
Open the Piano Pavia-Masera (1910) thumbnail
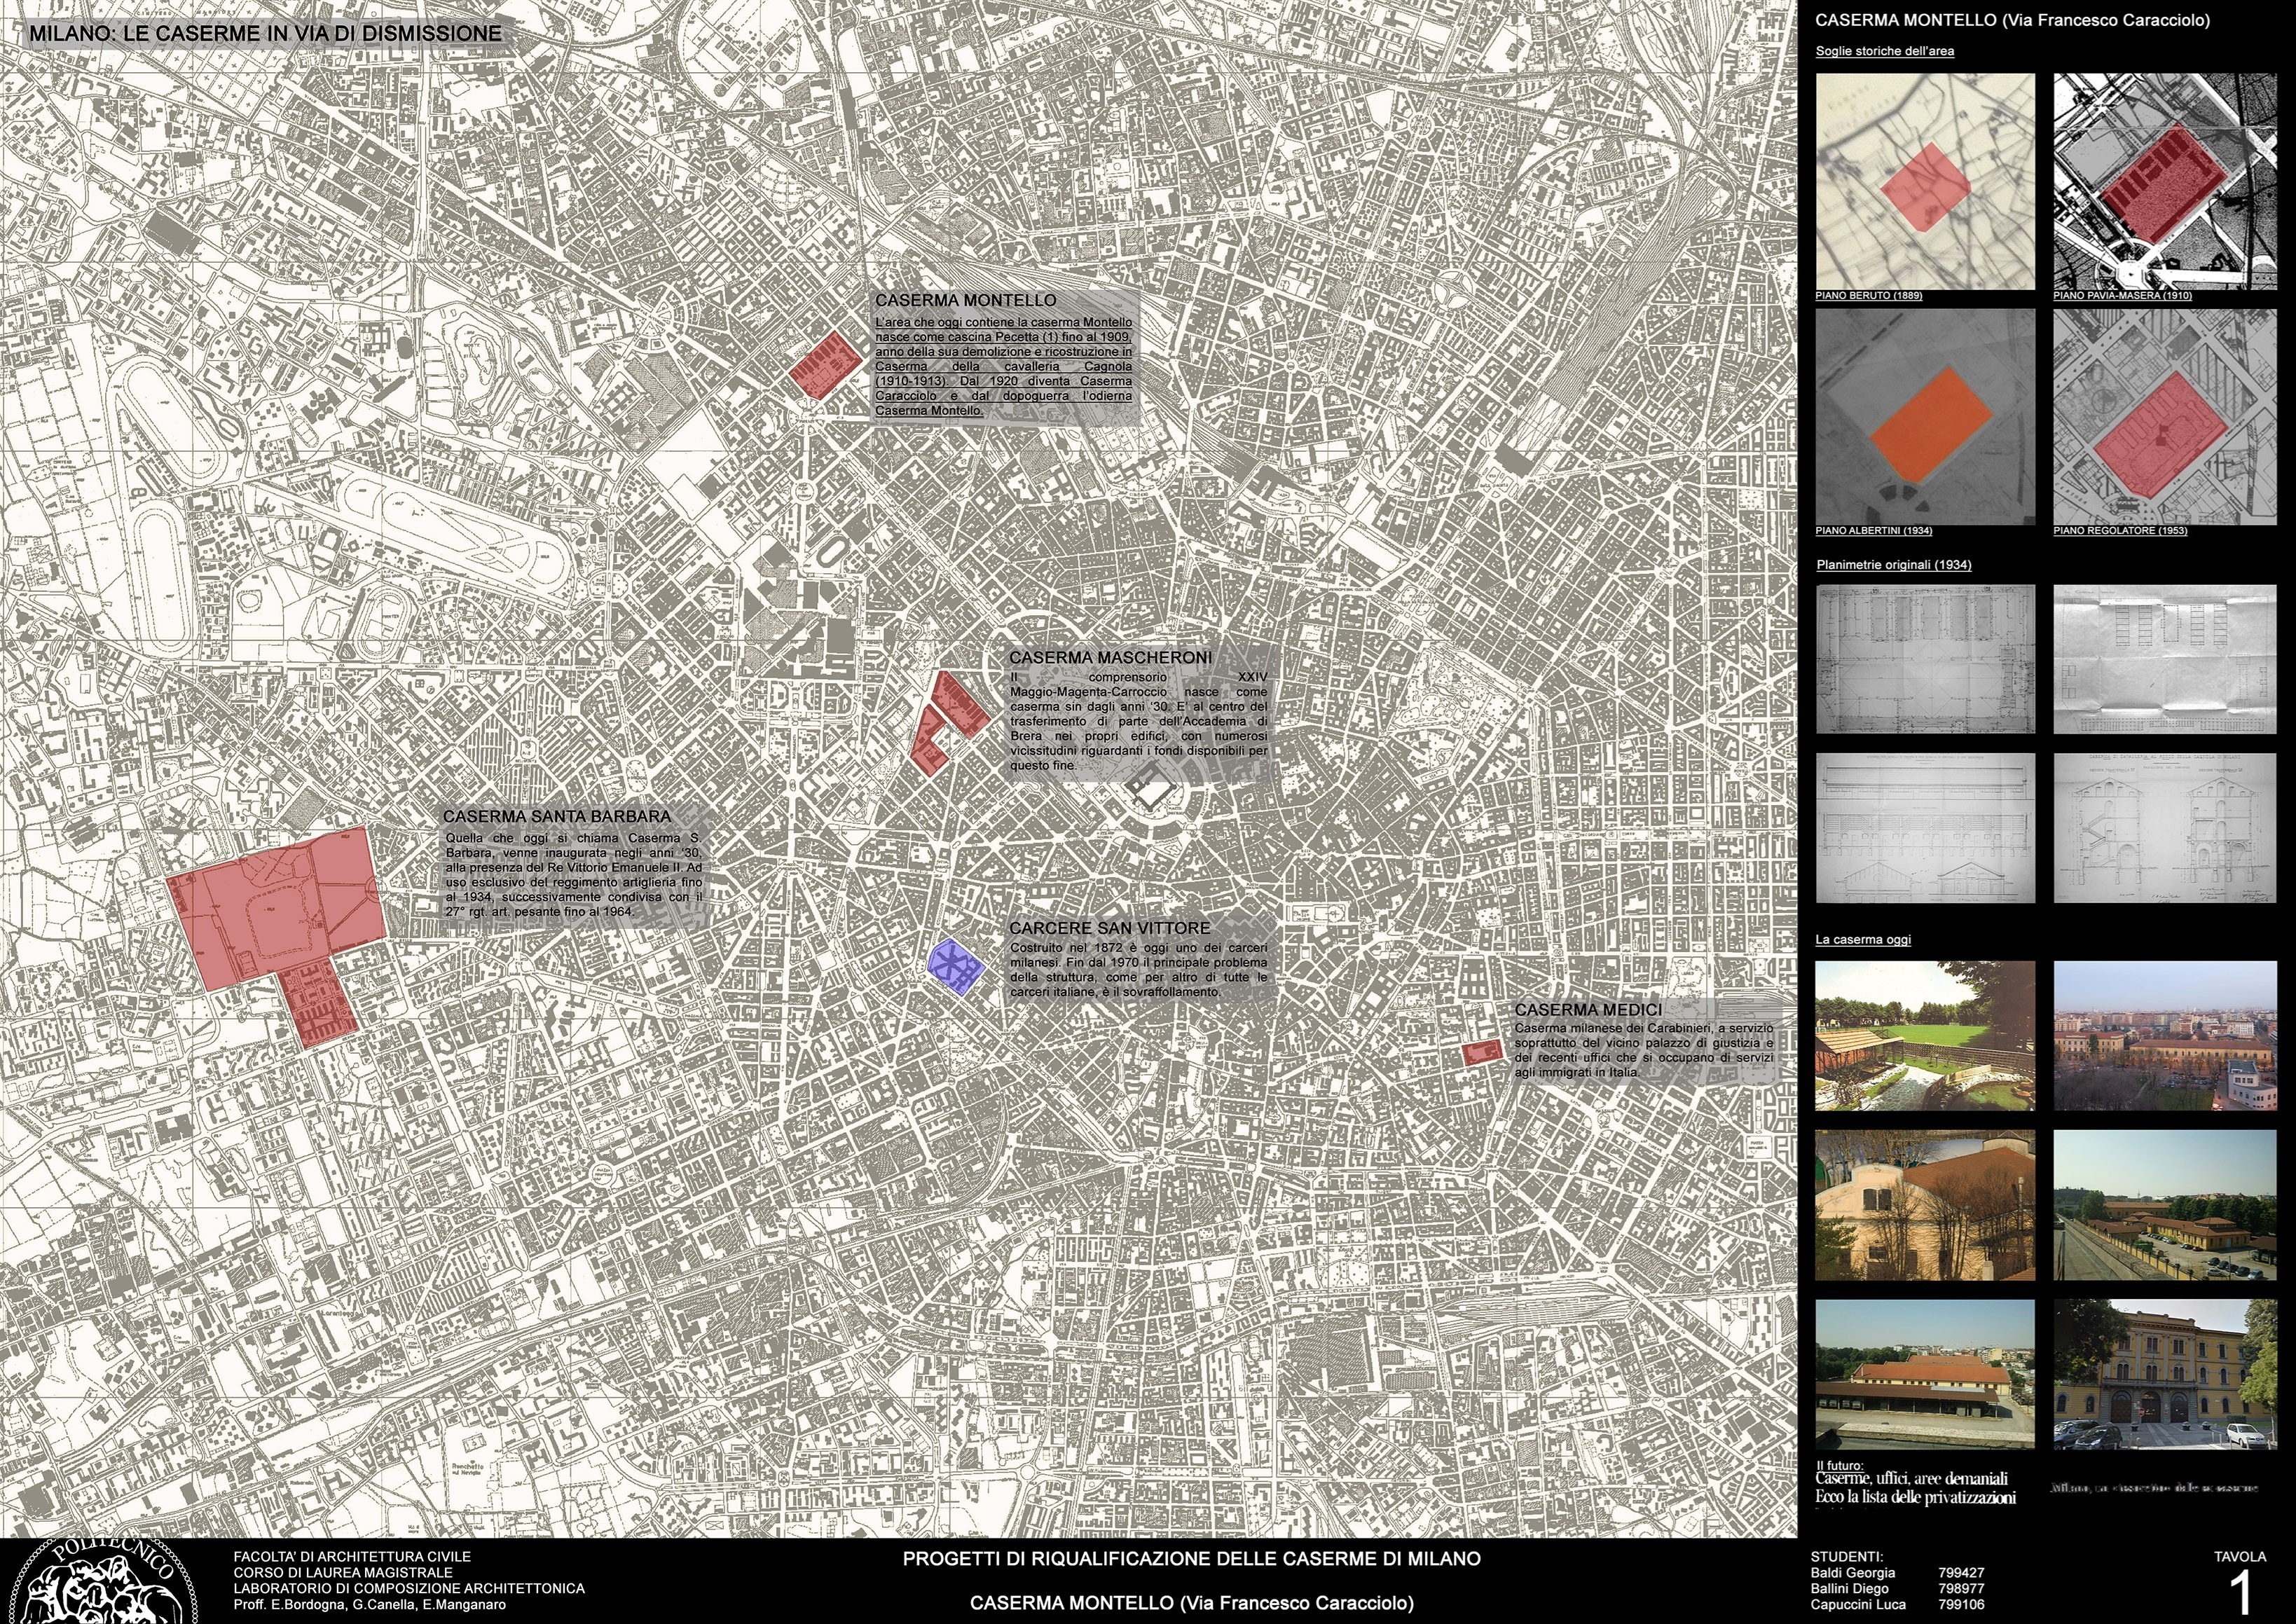point(2164,181)
